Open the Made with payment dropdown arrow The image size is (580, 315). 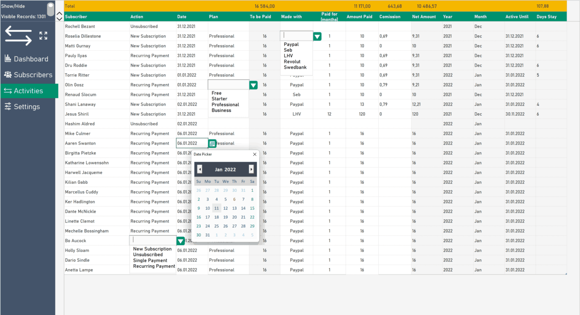(317, 36)
